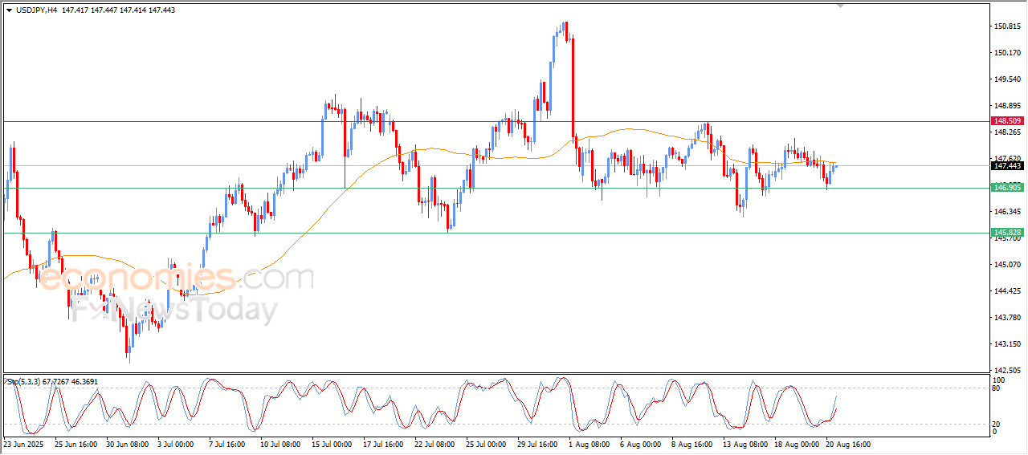Screen dimensions: 1028x455
Task: Click price scale value 142.505
Action: pos(1007,371)
